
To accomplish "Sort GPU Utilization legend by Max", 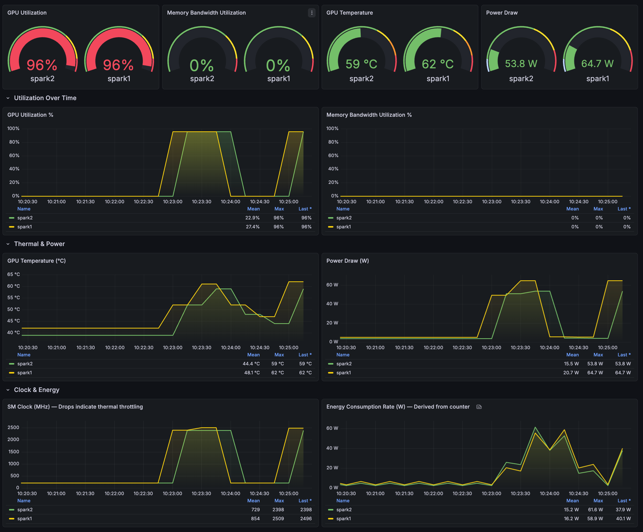I will 279,209.
